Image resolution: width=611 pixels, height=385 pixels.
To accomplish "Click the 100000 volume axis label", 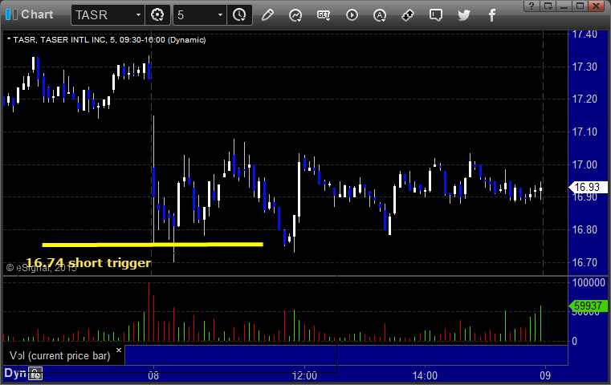I will (589, 282).
